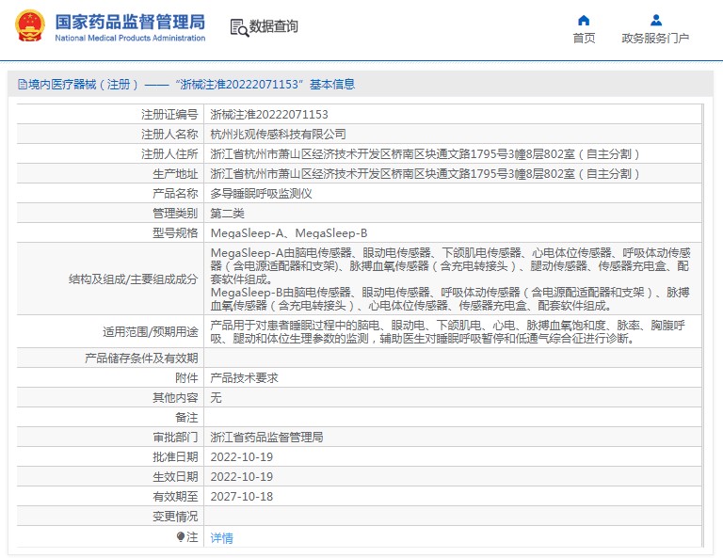
Task: Click the document icon before 境内医疗器械
Action: click(23, 85)
